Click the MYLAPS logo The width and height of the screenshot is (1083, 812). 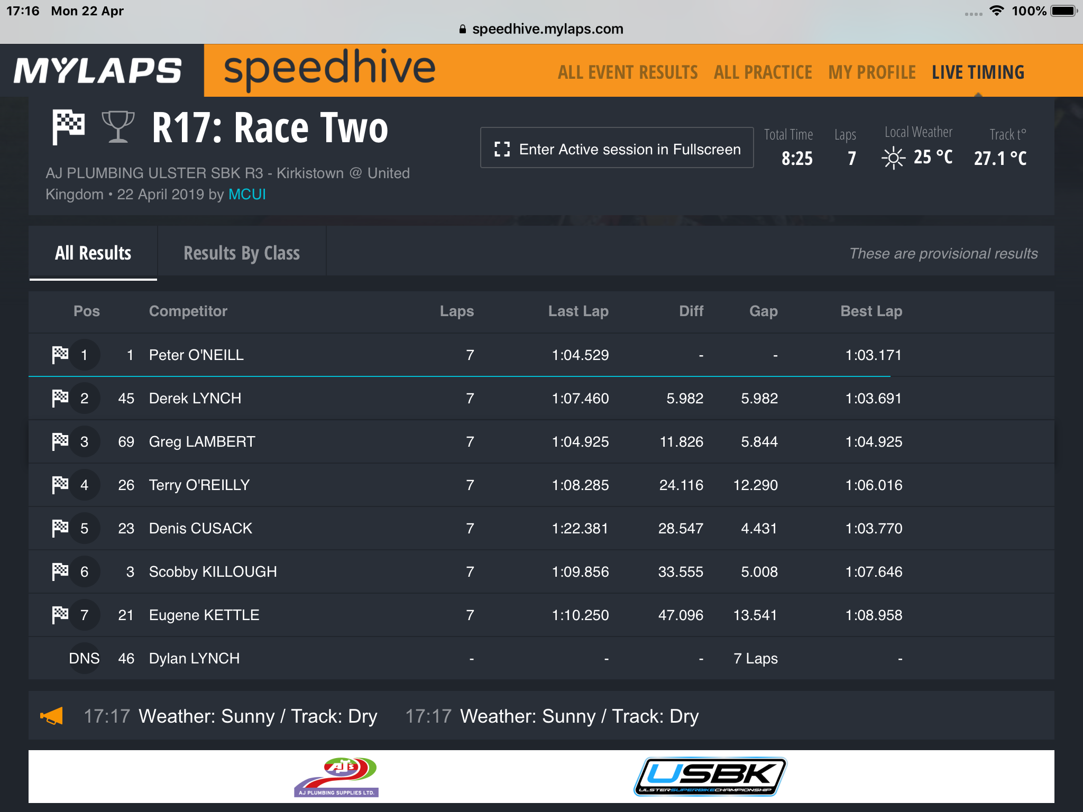(x=98, y=70)
